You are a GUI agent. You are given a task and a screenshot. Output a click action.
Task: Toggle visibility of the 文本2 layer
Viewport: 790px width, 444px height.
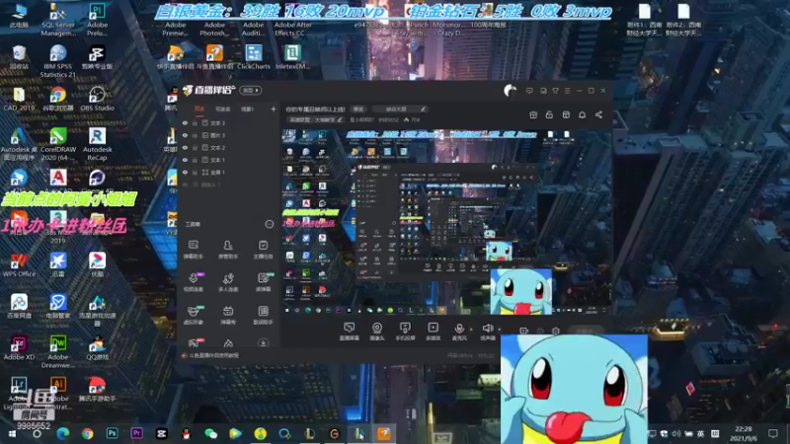pos(185,147)
